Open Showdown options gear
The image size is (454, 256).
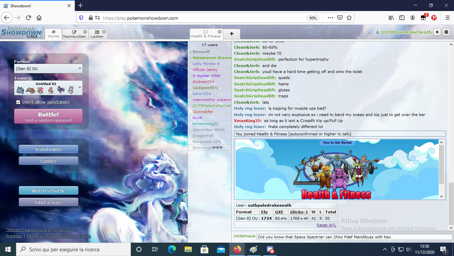click(446, 32)
